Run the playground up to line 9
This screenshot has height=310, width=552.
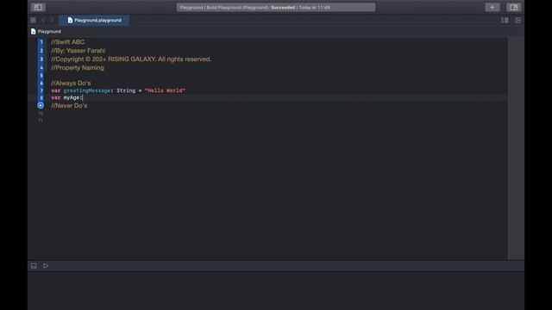click(41, 105)
